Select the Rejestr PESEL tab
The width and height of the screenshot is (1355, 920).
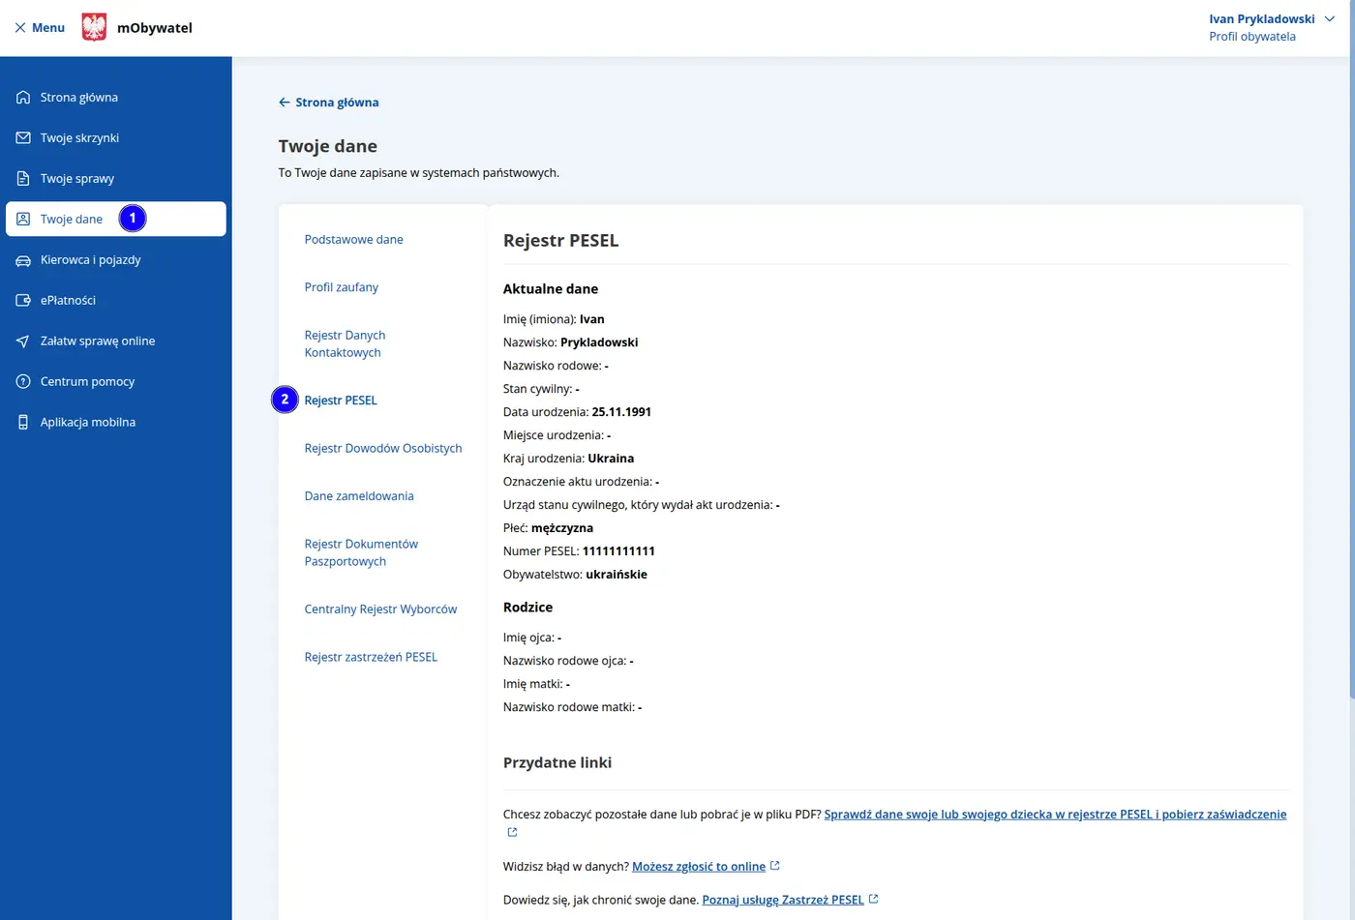click(x=341, y=401)
